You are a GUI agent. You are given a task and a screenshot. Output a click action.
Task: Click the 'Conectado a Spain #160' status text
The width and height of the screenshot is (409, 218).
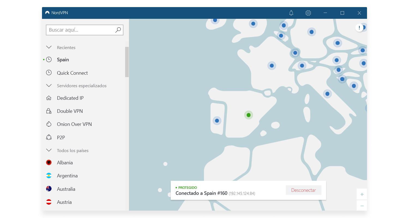(202, 193)
